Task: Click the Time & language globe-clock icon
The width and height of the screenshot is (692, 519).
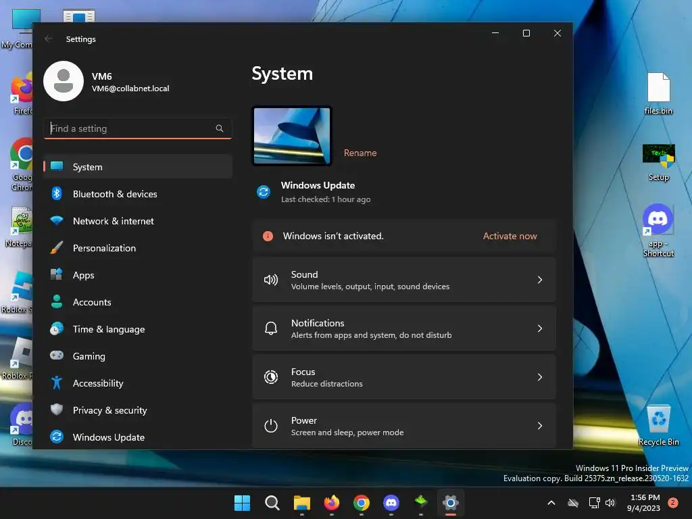Action: coord(57,329)
